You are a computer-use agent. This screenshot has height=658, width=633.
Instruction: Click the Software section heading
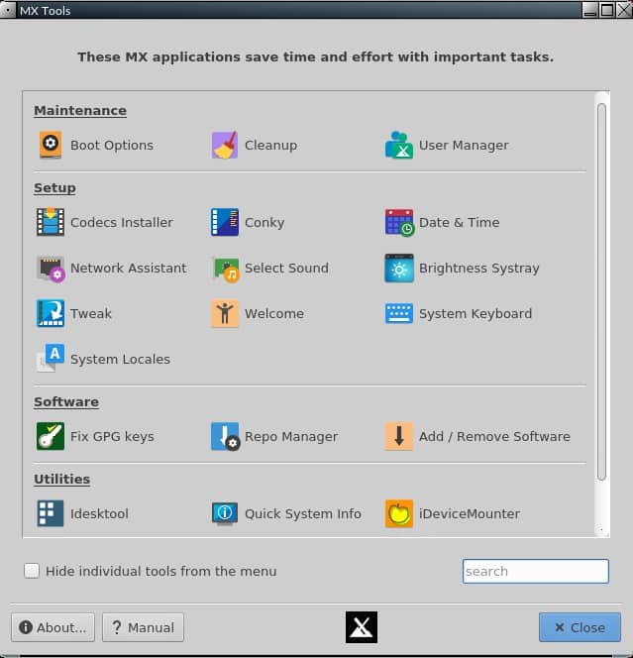click(66, 401)
